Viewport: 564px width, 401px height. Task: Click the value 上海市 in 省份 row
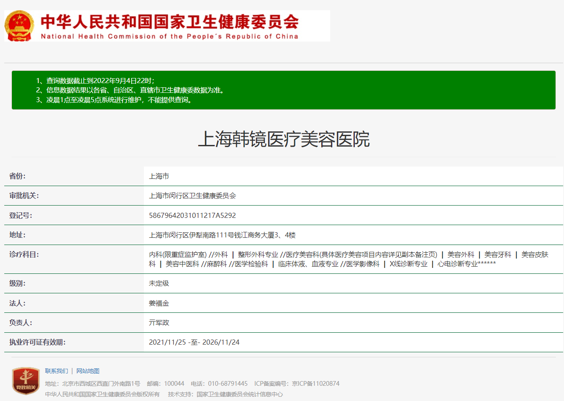point(159,176)
